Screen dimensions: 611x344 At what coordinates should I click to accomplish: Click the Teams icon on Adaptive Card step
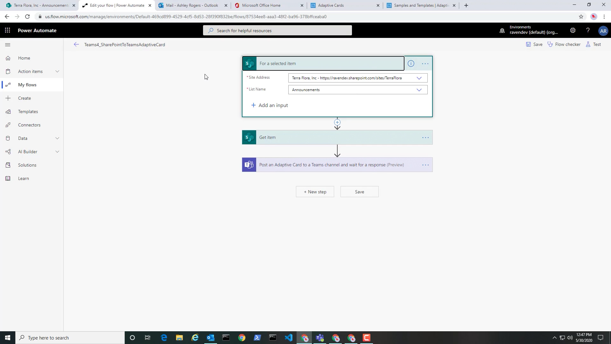(249, 165)
